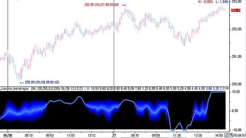The image size is (246, 138).
Task: Click the 09:15 time axis label
Action: point(135,135)
